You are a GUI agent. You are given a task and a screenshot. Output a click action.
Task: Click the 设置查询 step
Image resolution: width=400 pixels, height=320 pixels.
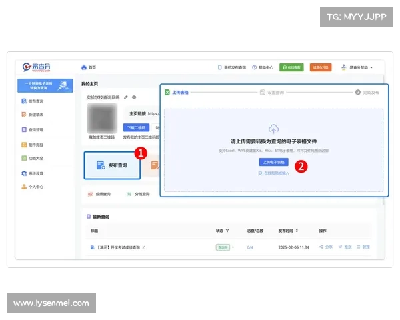(272, 93)
